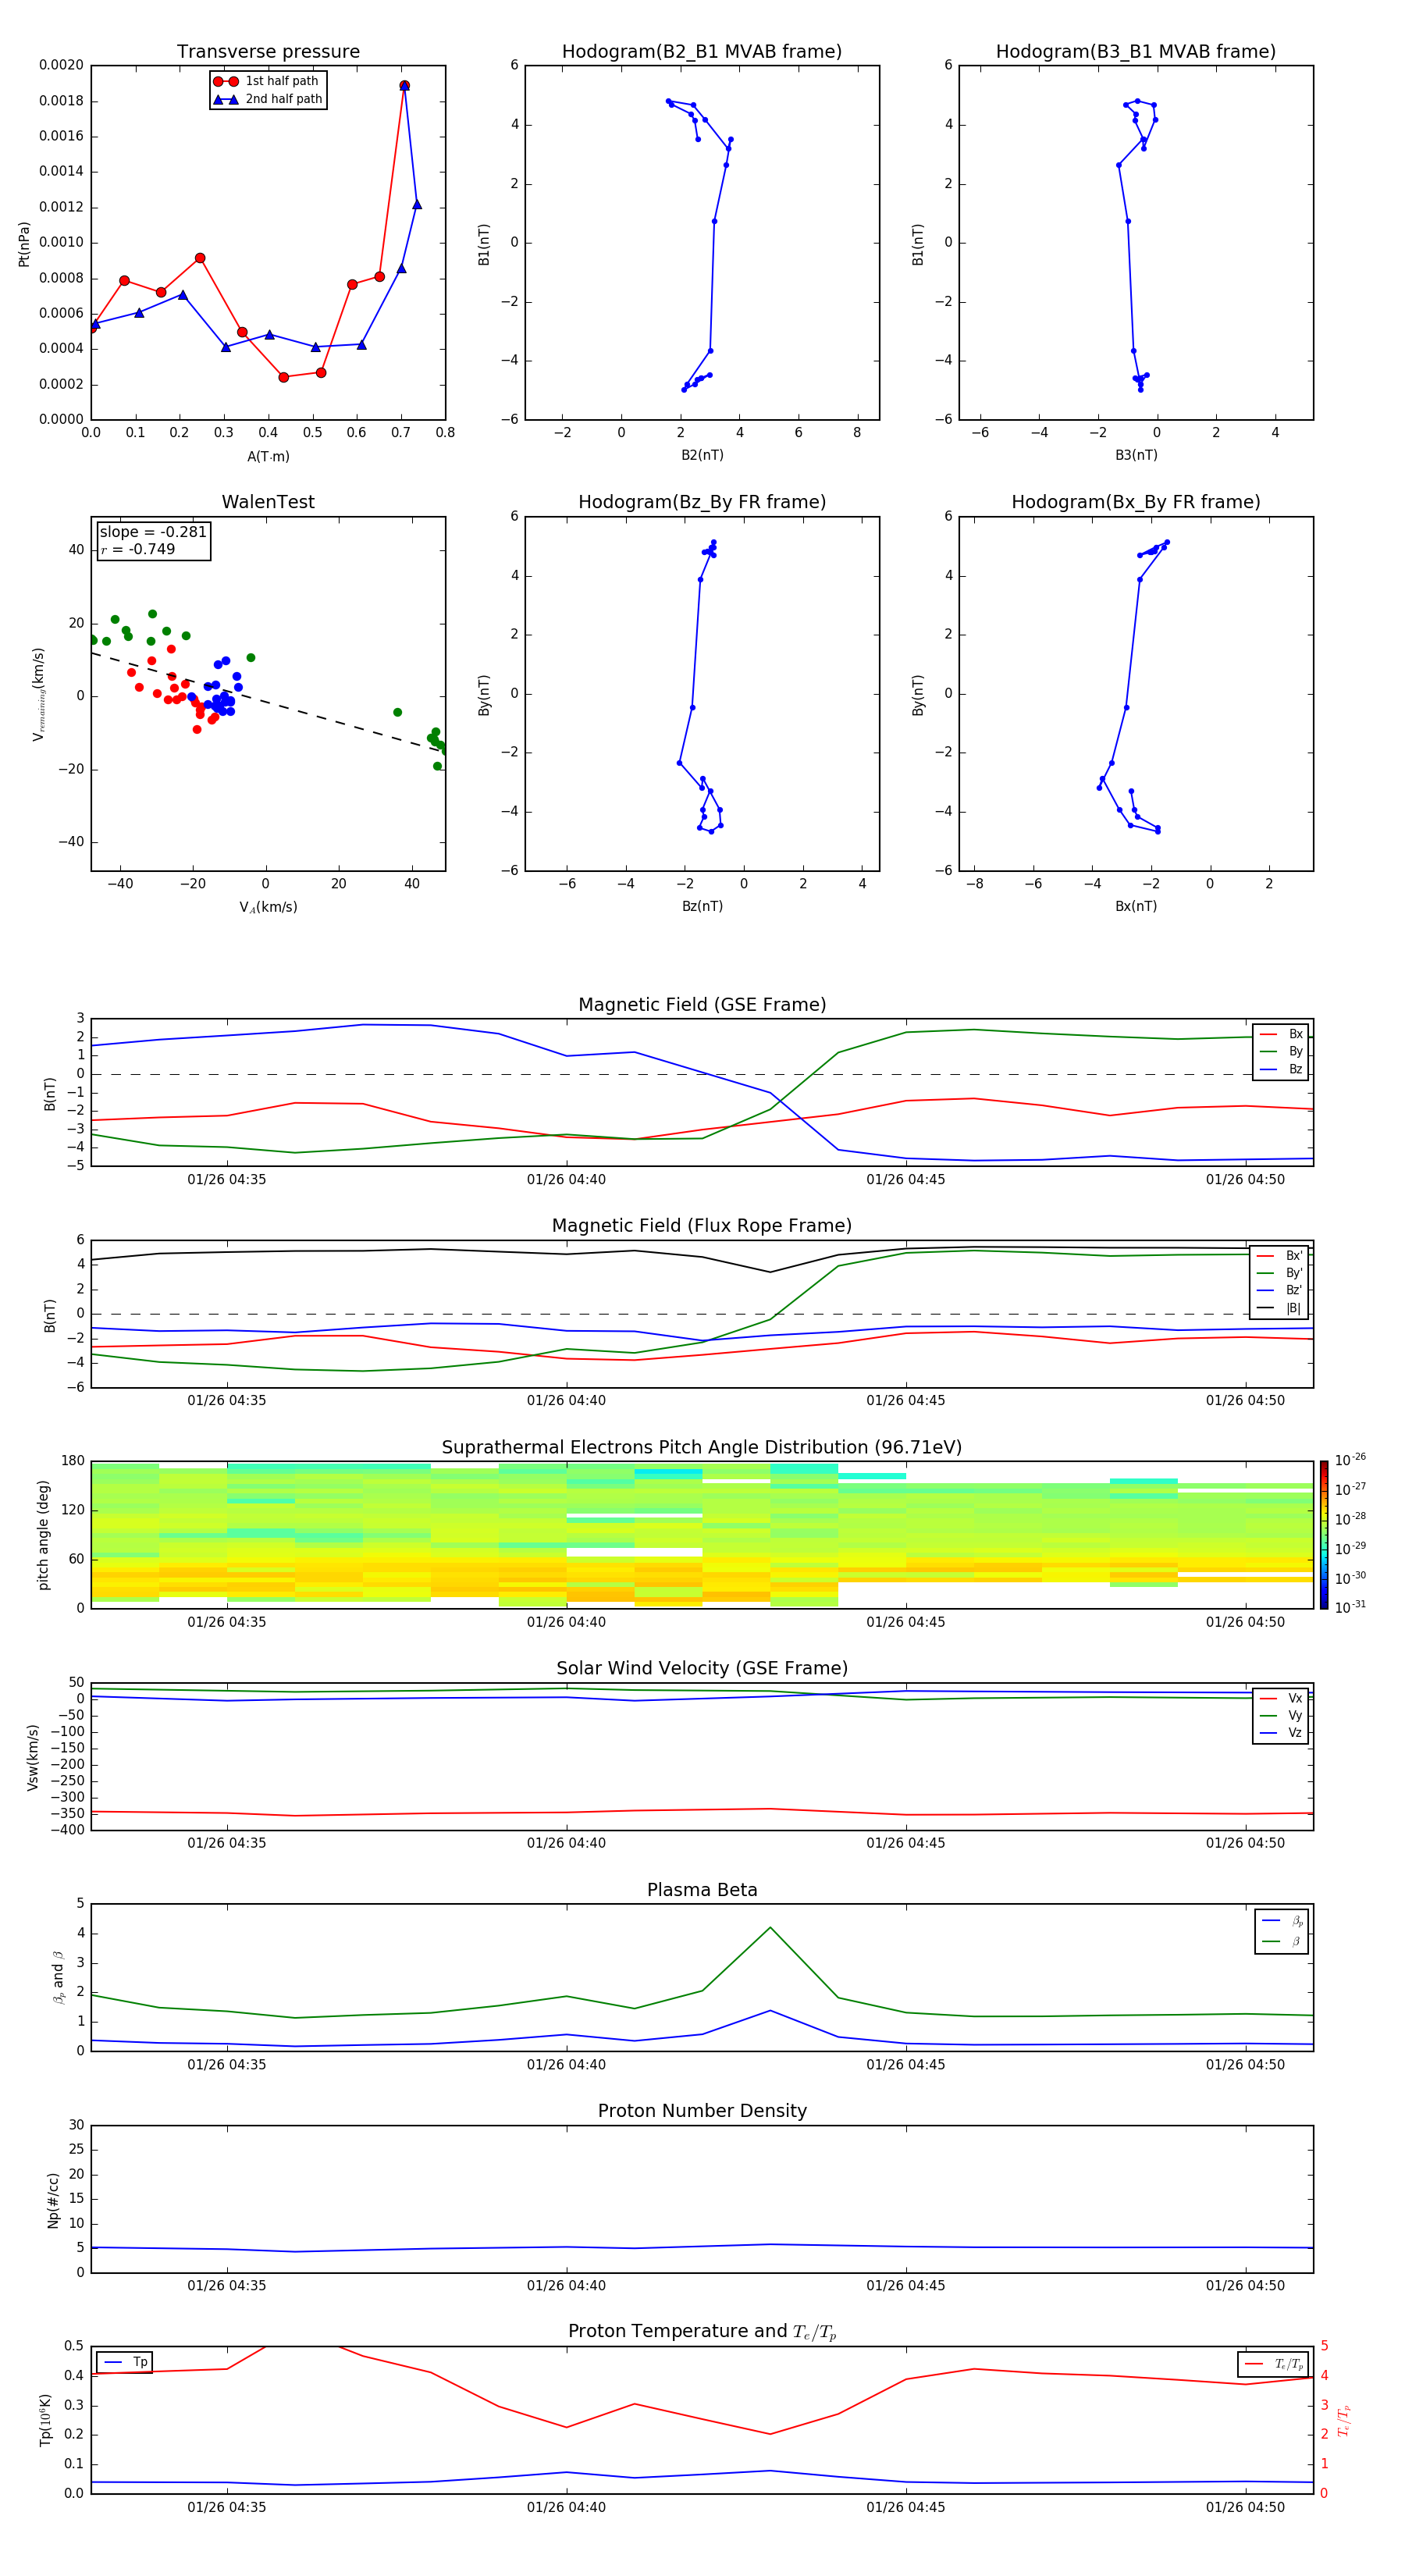The width and height of the screenshot is (1405, 2576).
Task: Select the 'Tp' legend entry
Action: (126, 2362)
